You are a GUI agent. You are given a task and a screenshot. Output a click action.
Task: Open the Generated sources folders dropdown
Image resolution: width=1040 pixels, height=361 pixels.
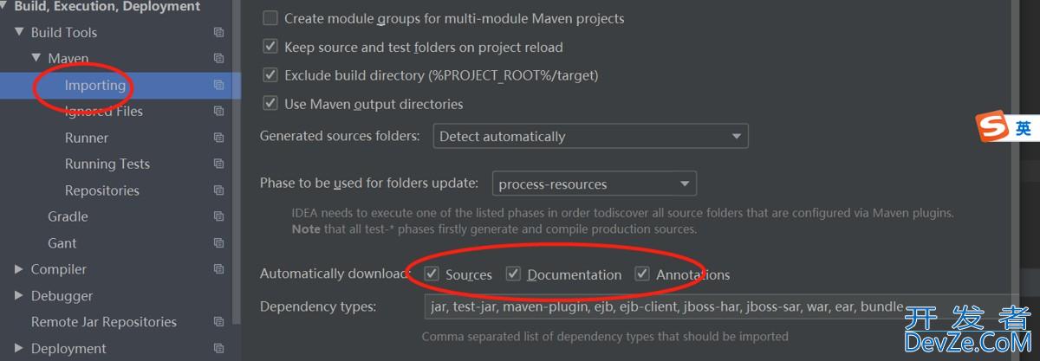[590, 136]
